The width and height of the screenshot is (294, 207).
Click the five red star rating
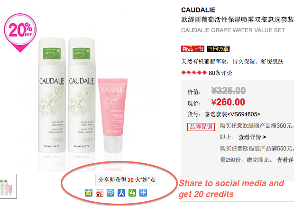[194, 73]
